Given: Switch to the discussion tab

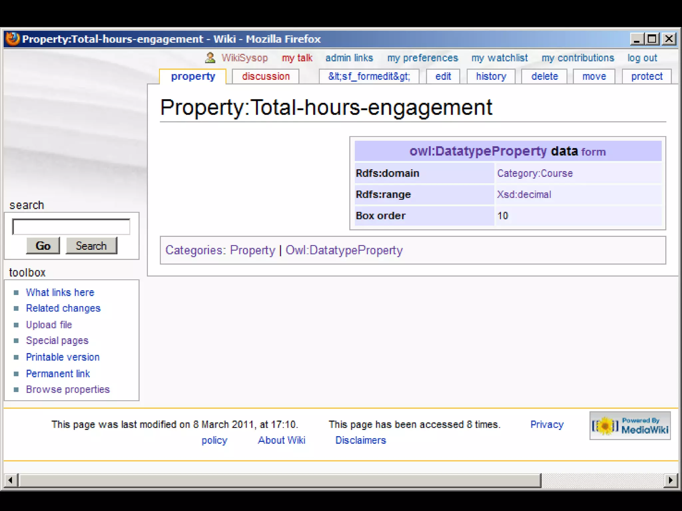Looking at the screenshot, I should coord(265,77).
